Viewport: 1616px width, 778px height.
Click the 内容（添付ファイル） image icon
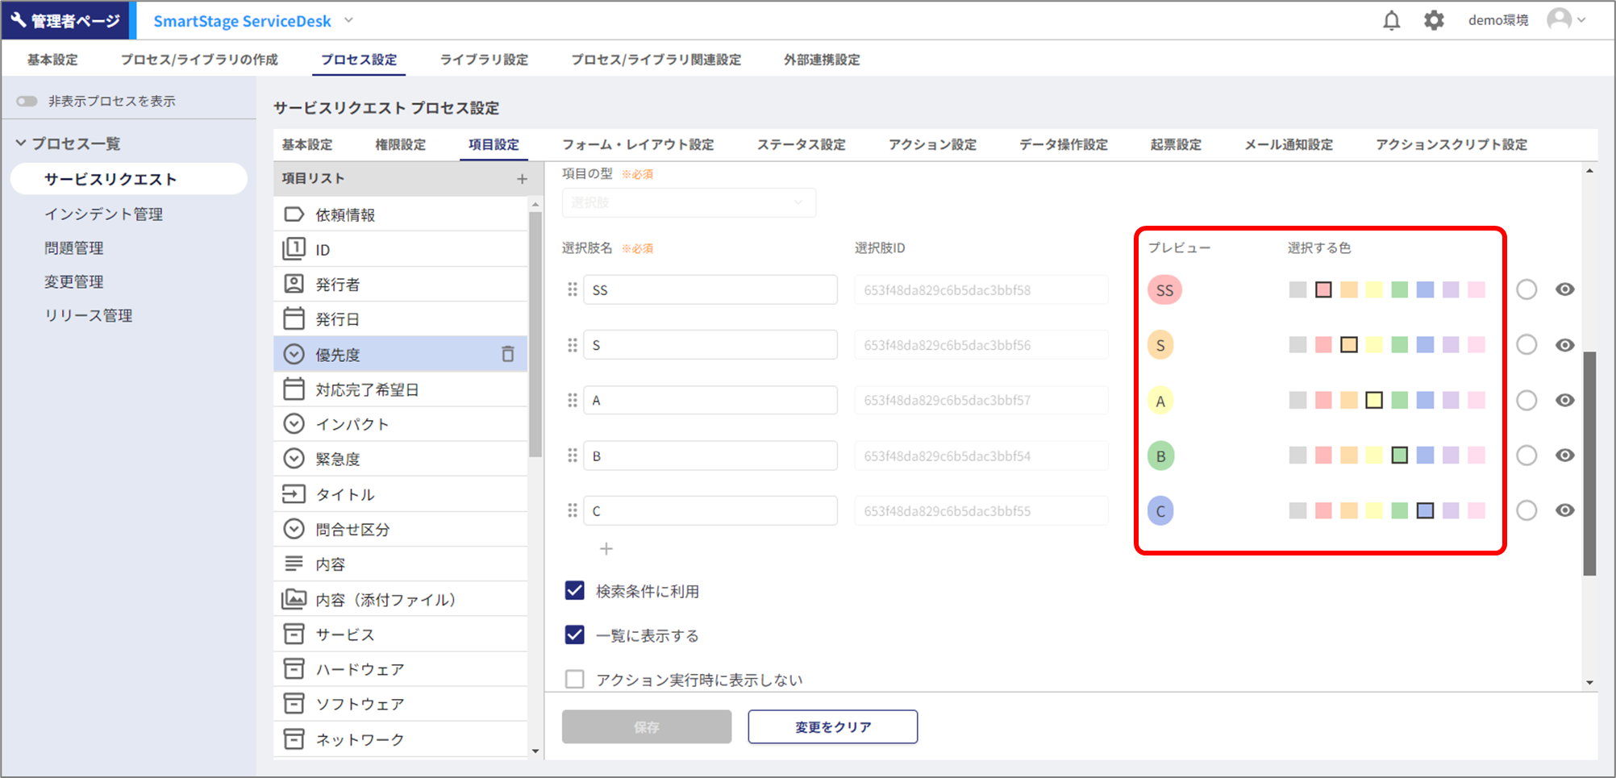[294, 599]
